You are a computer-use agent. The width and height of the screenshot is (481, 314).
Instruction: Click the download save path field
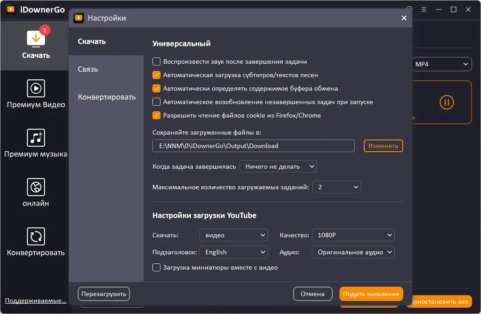pyautogui.click(x=254, y=146)
